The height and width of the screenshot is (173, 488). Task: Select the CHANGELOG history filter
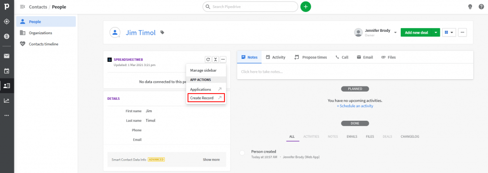410,137
